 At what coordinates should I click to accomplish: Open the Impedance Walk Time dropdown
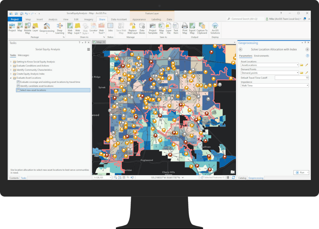(308, 85)
